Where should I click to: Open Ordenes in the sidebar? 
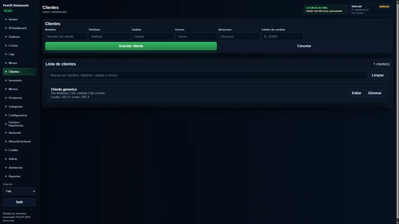(19, 37)
